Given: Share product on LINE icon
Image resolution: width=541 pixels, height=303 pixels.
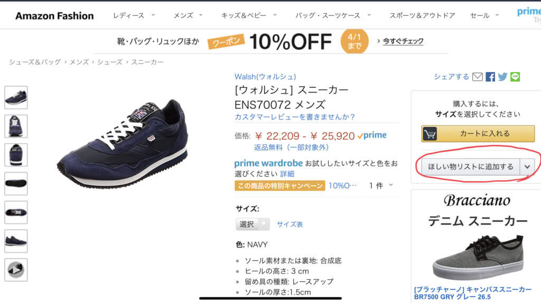Looking at the screenshot, I should point(515,77).
